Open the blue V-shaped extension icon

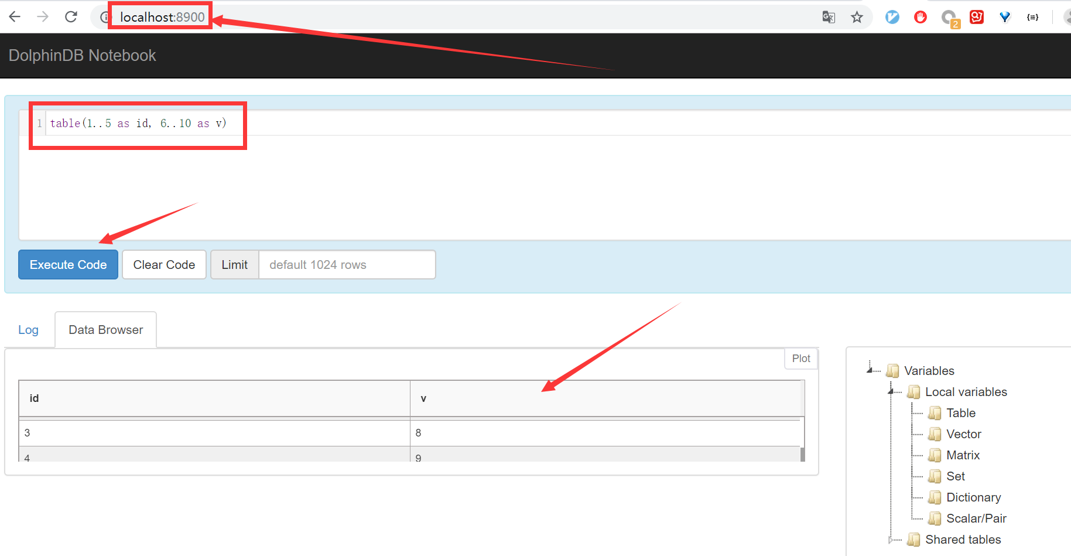coord(1005,17)
